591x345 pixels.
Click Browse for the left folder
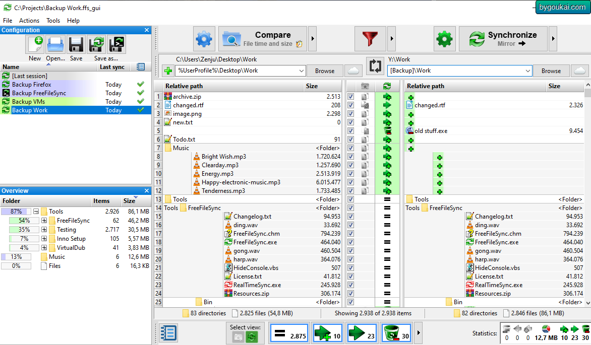pos(325,71)
